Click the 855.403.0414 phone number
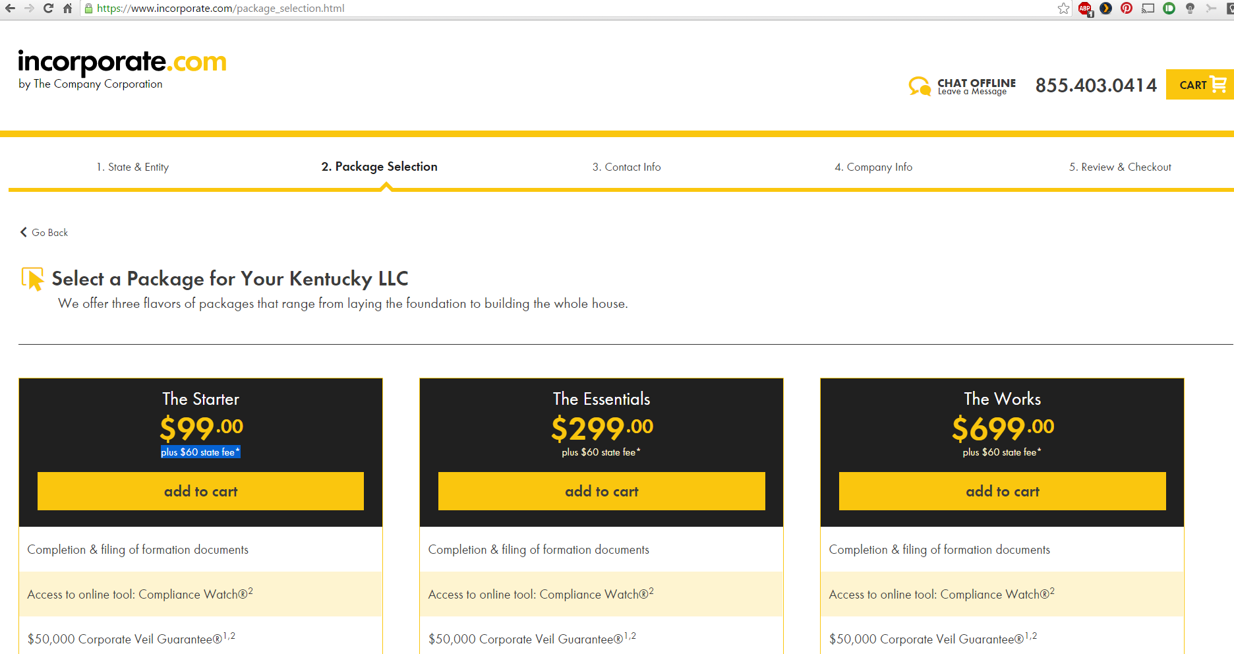The width and height of the screenshot is (1234, 654). [x=1096, y=85]
